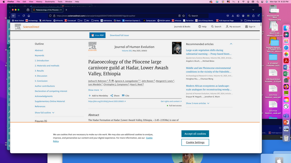Open Journals & Books in ScienceDirect header
Image resolution: width=291 pixels, height=163 pixels.
pos(182,27)
